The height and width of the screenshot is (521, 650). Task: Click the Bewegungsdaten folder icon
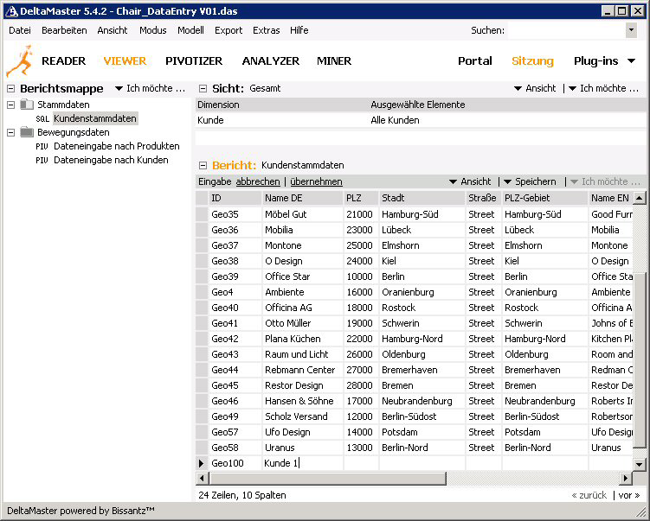point(27,132)
